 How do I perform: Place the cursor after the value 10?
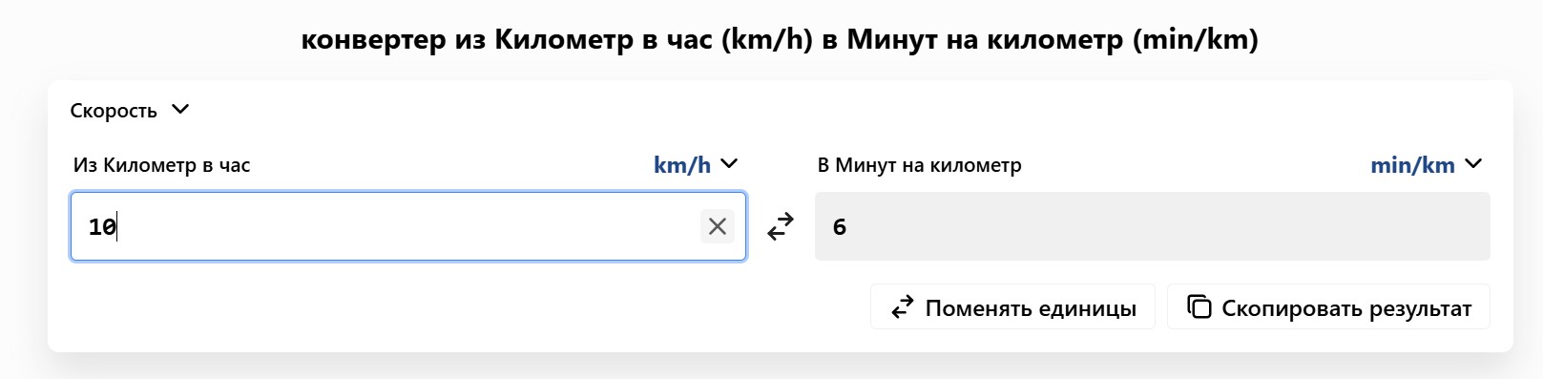(117, 227)
